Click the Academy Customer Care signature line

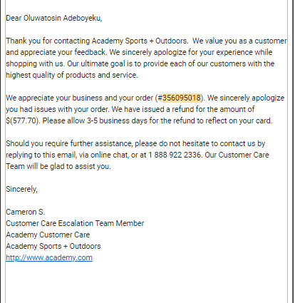pyautogui.click(x=48, y=235)
